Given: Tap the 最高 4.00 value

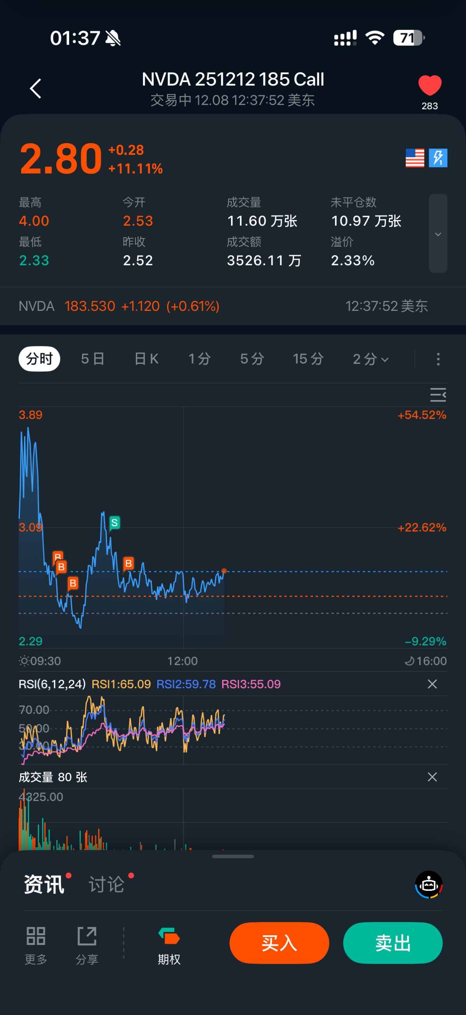Looking at the screenshot, I should pyautogui.click(x=34, y=221).
